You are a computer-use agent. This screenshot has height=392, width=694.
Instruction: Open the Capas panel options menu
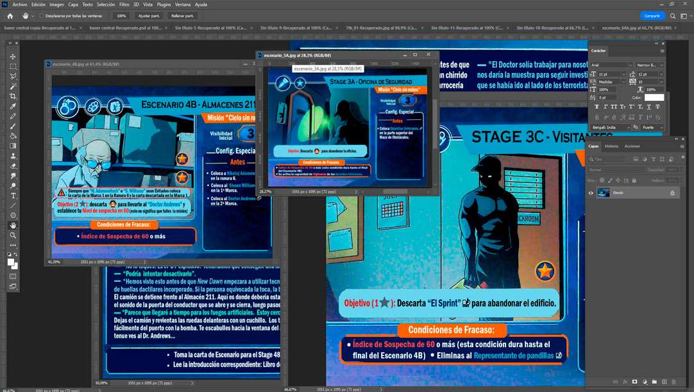(682, 146)
